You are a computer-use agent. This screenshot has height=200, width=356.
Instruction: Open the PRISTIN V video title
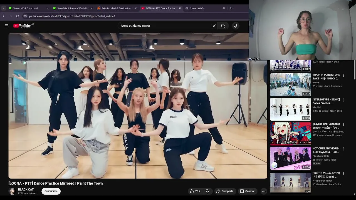click(x=326, y=175)
